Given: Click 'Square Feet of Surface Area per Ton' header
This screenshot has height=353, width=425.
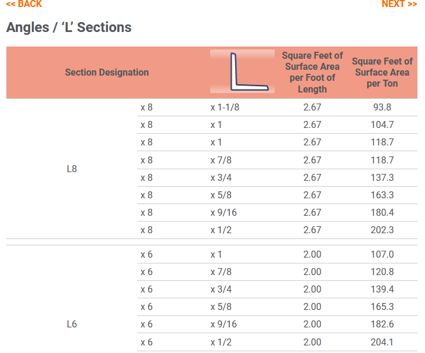Looking at the screenshot, I should coord(382,73).
